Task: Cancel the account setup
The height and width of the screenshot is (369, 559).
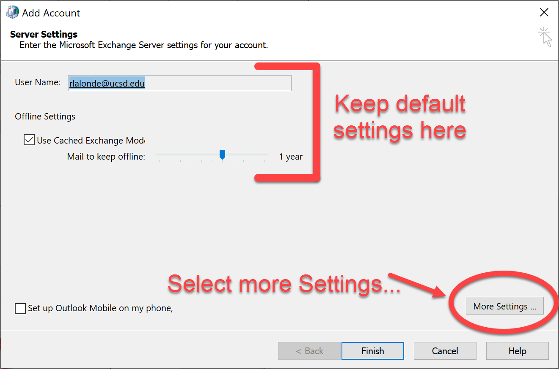Action: coord(445,351)
